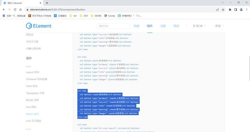Open the Baidu bookmark
The image size is (250, 132).
point(14,16)
